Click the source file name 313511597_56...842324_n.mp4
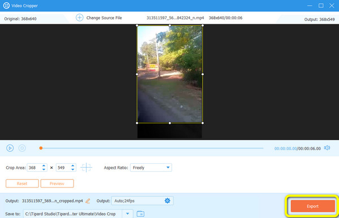The image size is (339, 218). coord(175,18)
